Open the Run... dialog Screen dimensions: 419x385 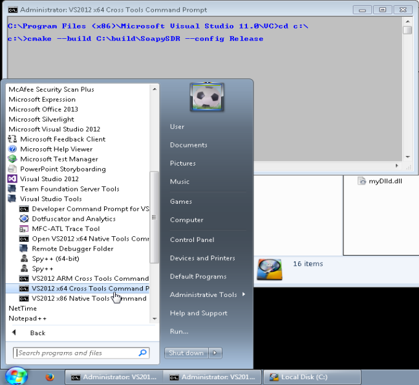pos(179,331)
